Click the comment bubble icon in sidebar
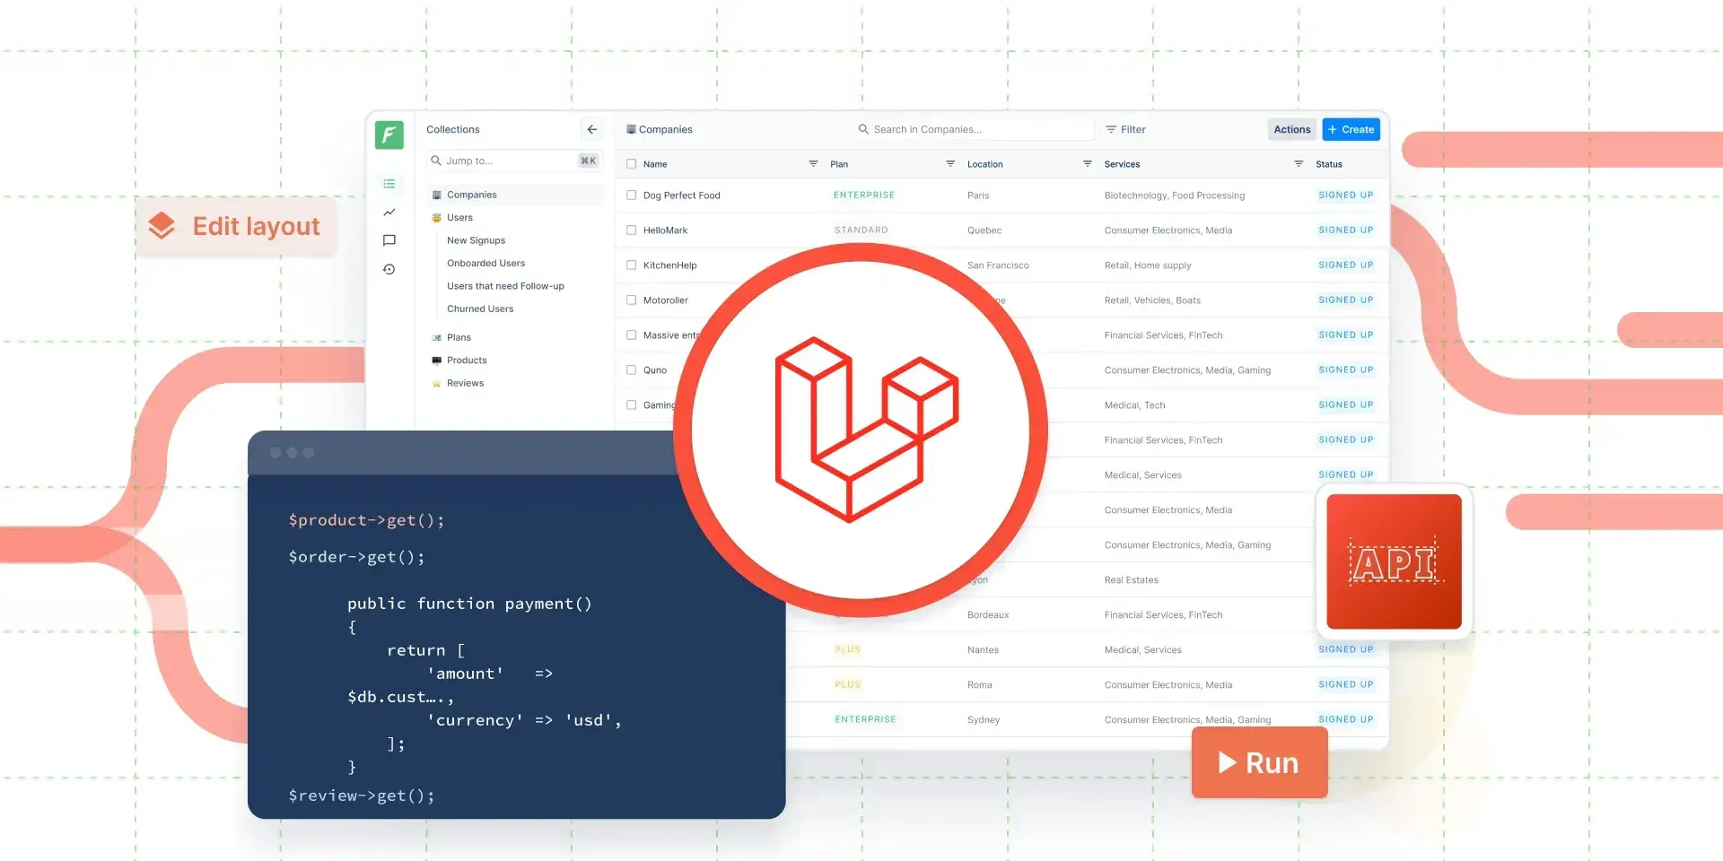This screenshot has height=861, width=1723. 389,239
